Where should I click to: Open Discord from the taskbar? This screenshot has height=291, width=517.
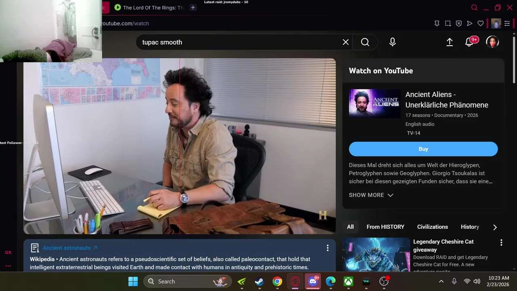[313, 281]
